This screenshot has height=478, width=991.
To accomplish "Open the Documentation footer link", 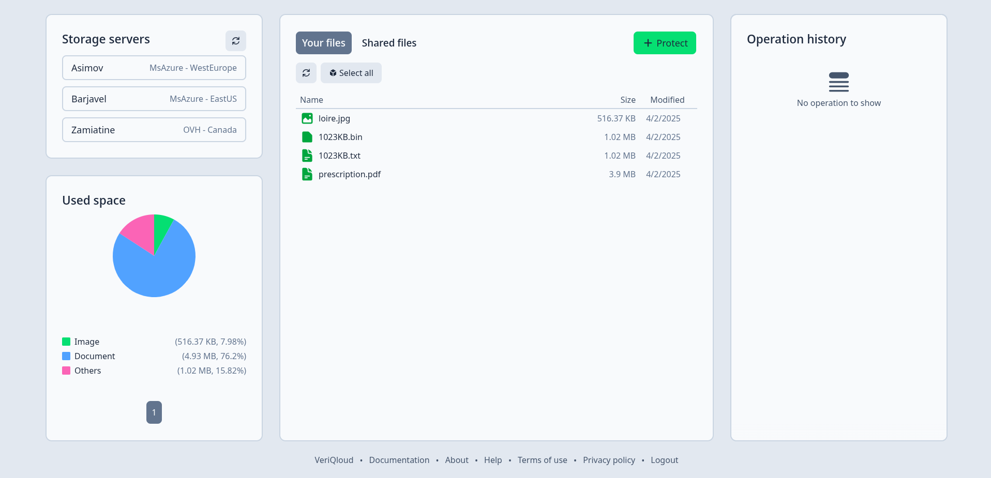I will tap(399, 460).
